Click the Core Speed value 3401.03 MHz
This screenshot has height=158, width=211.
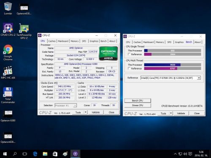pyautogui.click(x=65, y=86)
